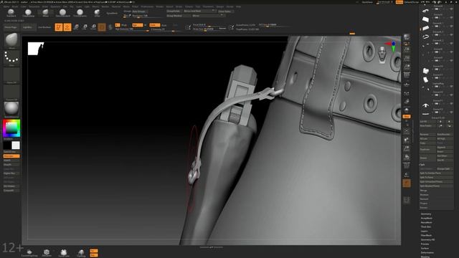459x258 pixels.
Task: Select the Move brush in top shelf
Action: [45, 13]
